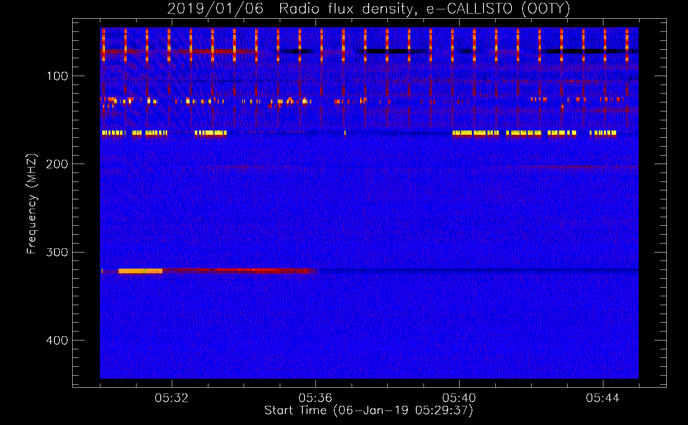Image resolution: width=688 pixels, height=425 pixels.
Task: Click the 100 frequency tick label
Action: tap(57, 76)
